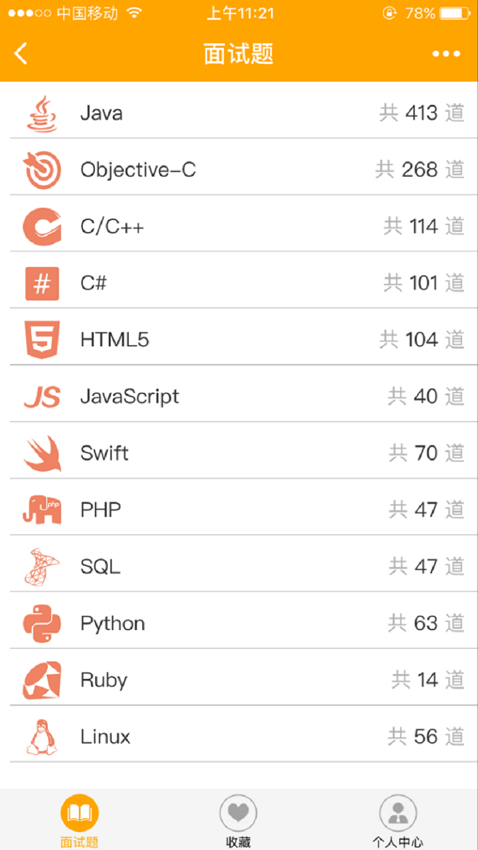Select the HTML5 shield icon
The width and height of the screenshot is (478, 850).
click(42, 340)
